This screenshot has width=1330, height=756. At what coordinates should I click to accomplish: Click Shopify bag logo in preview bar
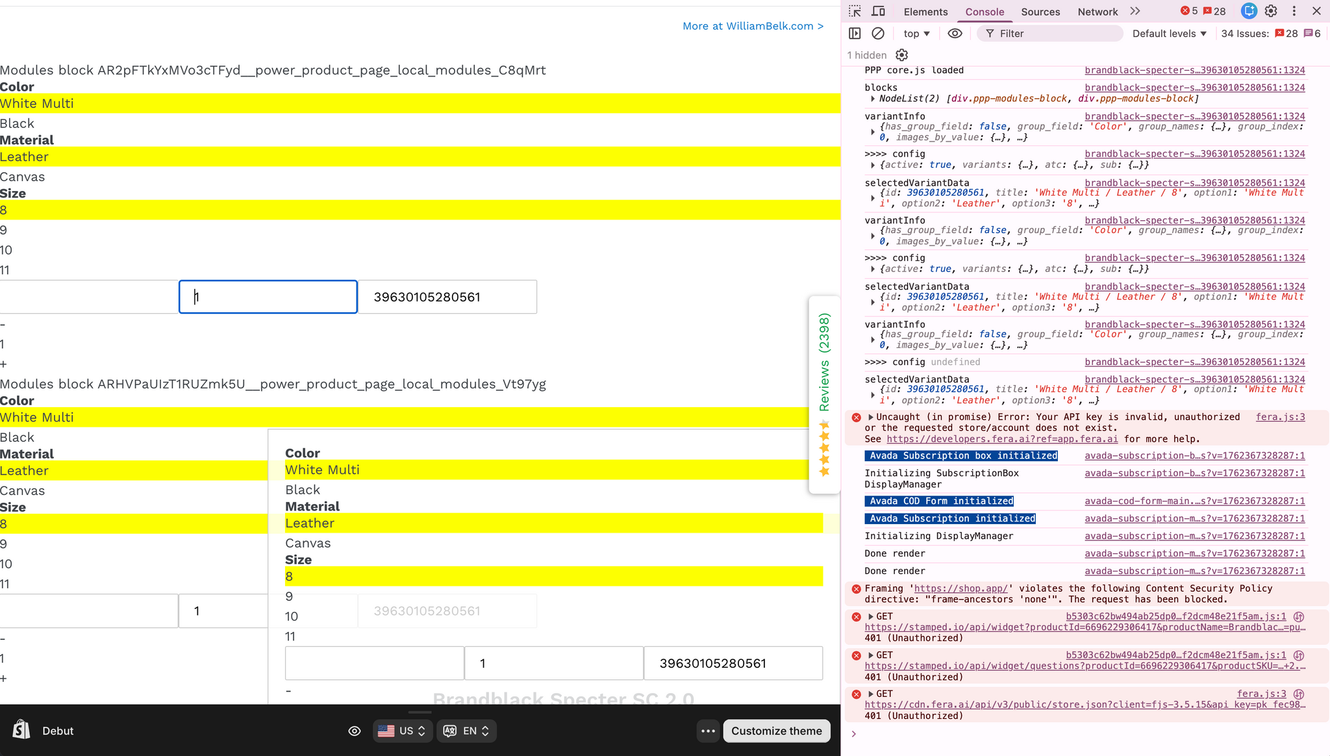21,730
